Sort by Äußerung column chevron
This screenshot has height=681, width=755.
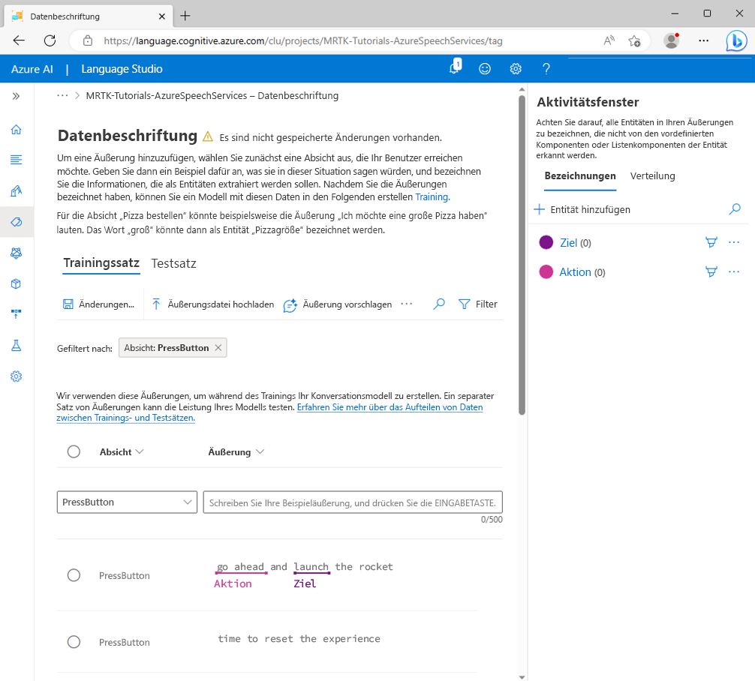(260, 451)
